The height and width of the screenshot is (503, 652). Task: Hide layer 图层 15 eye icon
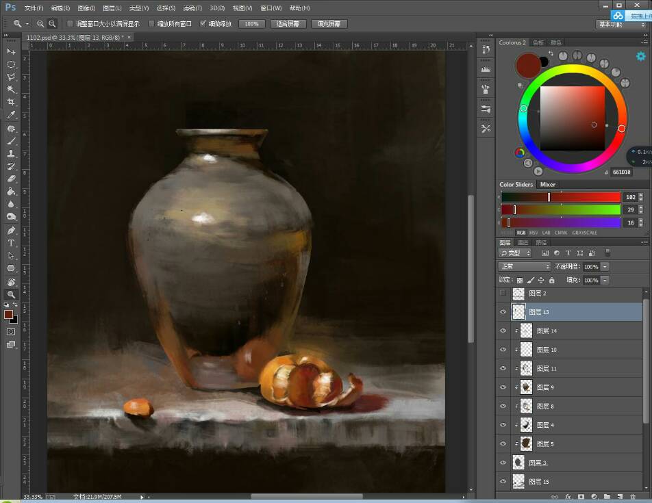click(x=503, y=481)
